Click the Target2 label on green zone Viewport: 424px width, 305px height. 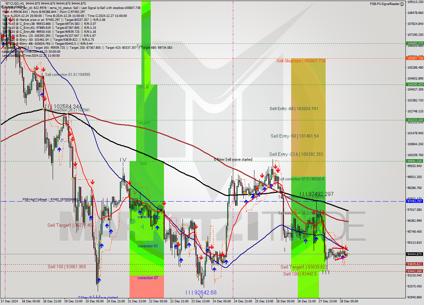click(x=143, y=46)
